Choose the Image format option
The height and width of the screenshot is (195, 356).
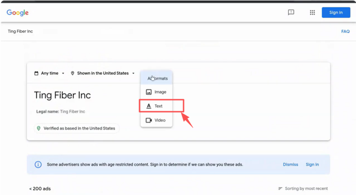tap(156, 92)
